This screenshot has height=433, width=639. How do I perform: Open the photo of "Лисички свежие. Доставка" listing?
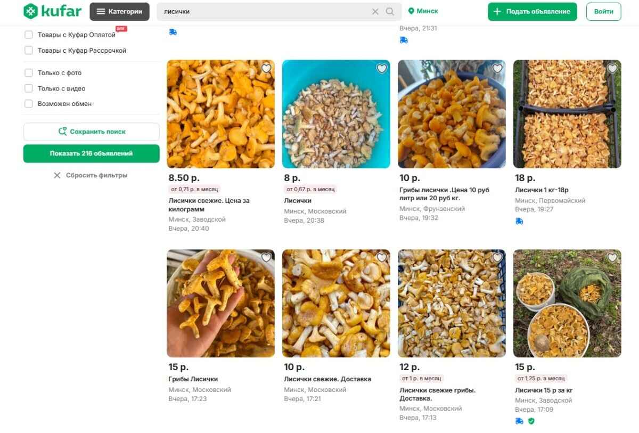(x=336, y=303)
